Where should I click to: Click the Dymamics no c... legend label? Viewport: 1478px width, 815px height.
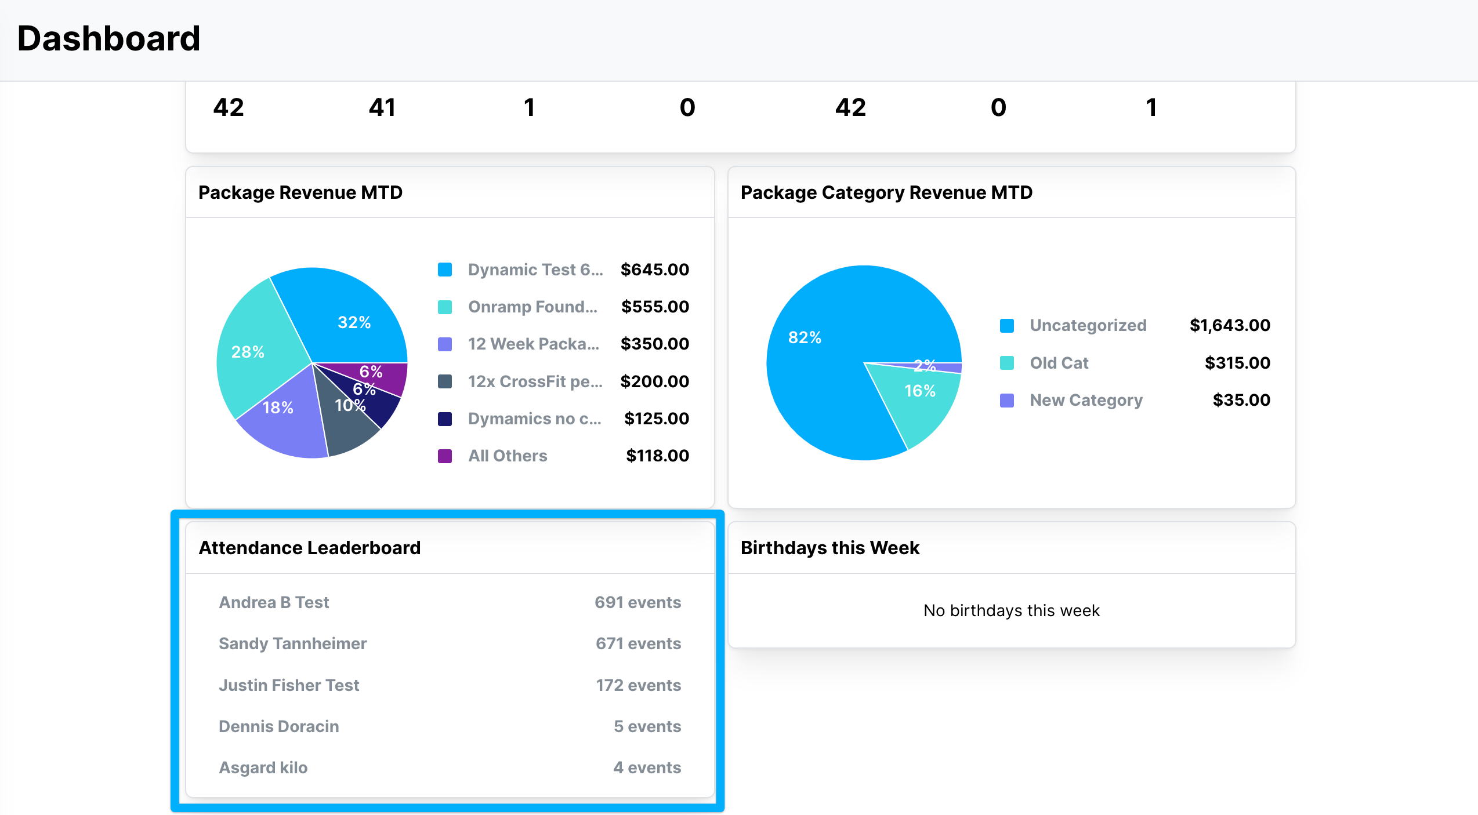coord(535,419)
